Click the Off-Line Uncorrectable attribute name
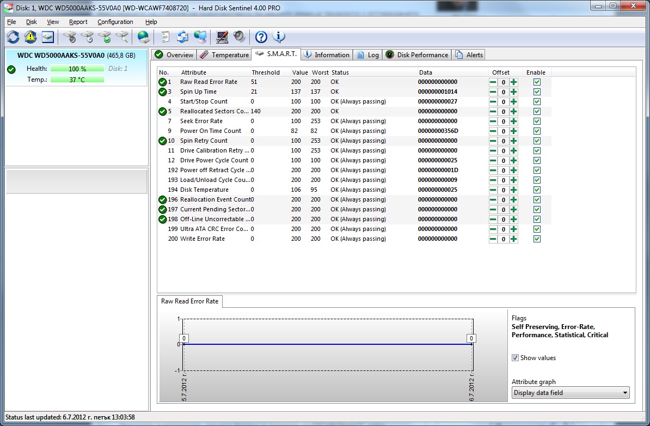The width and height of the screenshot is (650, 426). point(215,219)
